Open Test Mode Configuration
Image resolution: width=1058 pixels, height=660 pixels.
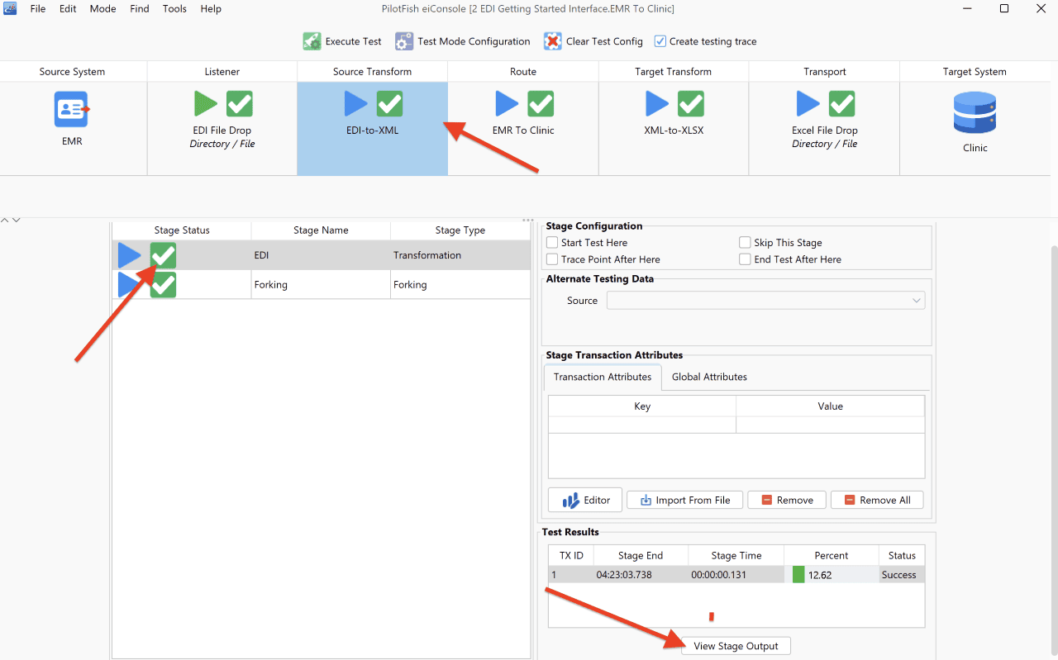click(462, 41)
